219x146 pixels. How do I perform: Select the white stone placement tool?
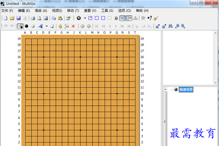tap(33, 26)
